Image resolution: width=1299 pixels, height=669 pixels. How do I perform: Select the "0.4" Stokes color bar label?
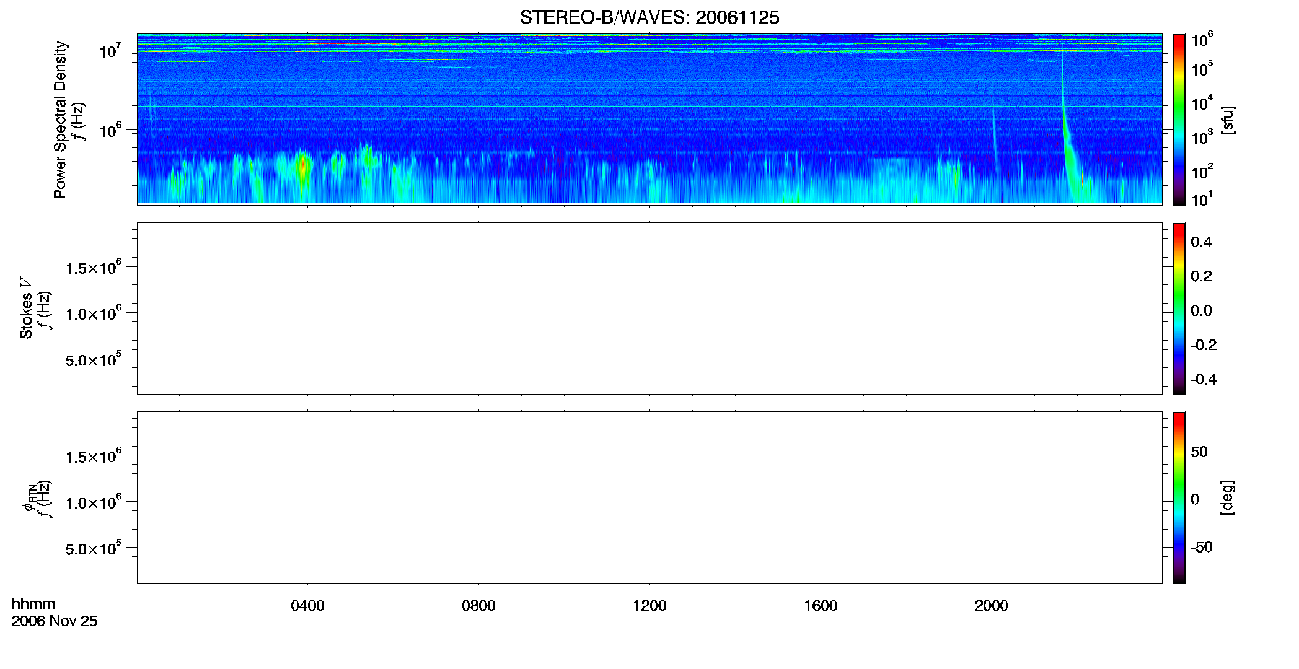click(x=1201, y=242)
